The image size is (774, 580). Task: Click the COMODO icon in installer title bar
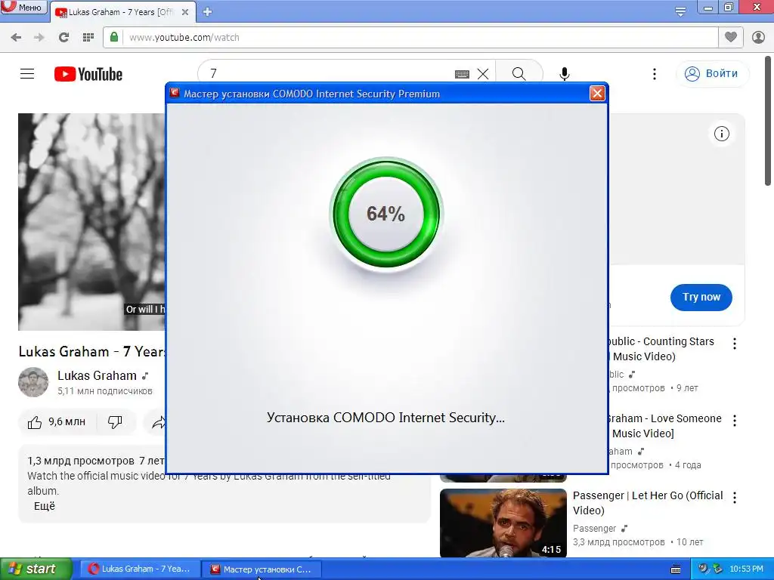pos(175,93)
